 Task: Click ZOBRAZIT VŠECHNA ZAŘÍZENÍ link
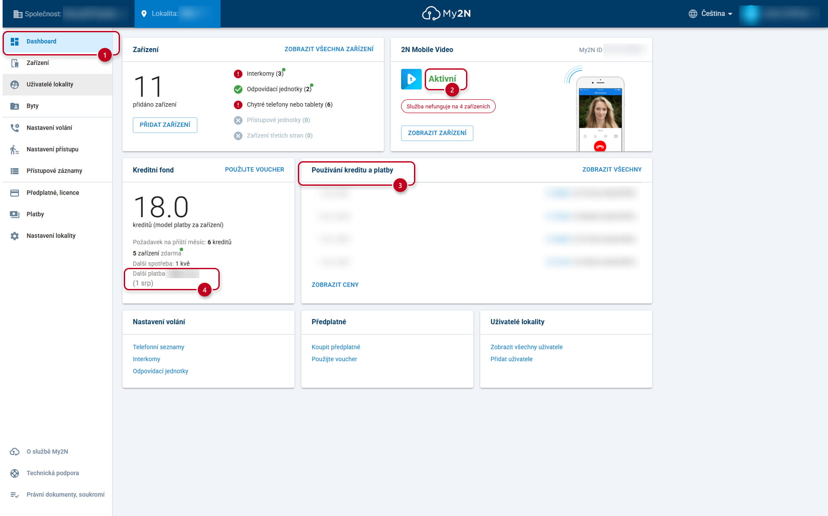point(329,49)
